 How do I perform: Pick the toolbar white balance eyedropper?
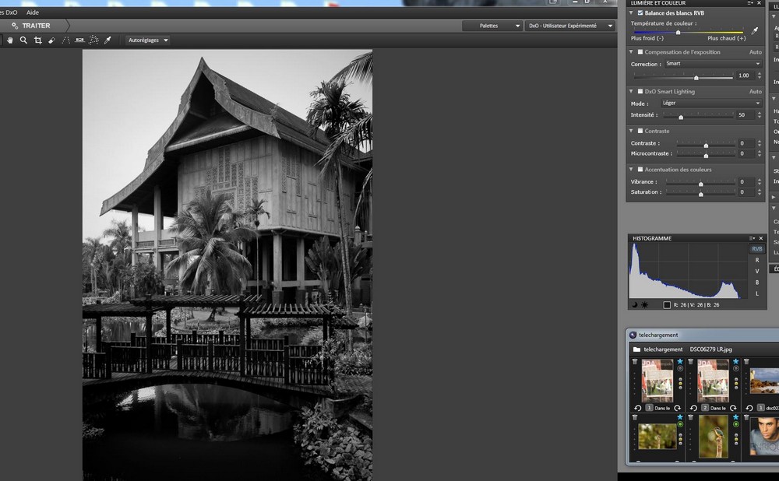click(108, 40)
